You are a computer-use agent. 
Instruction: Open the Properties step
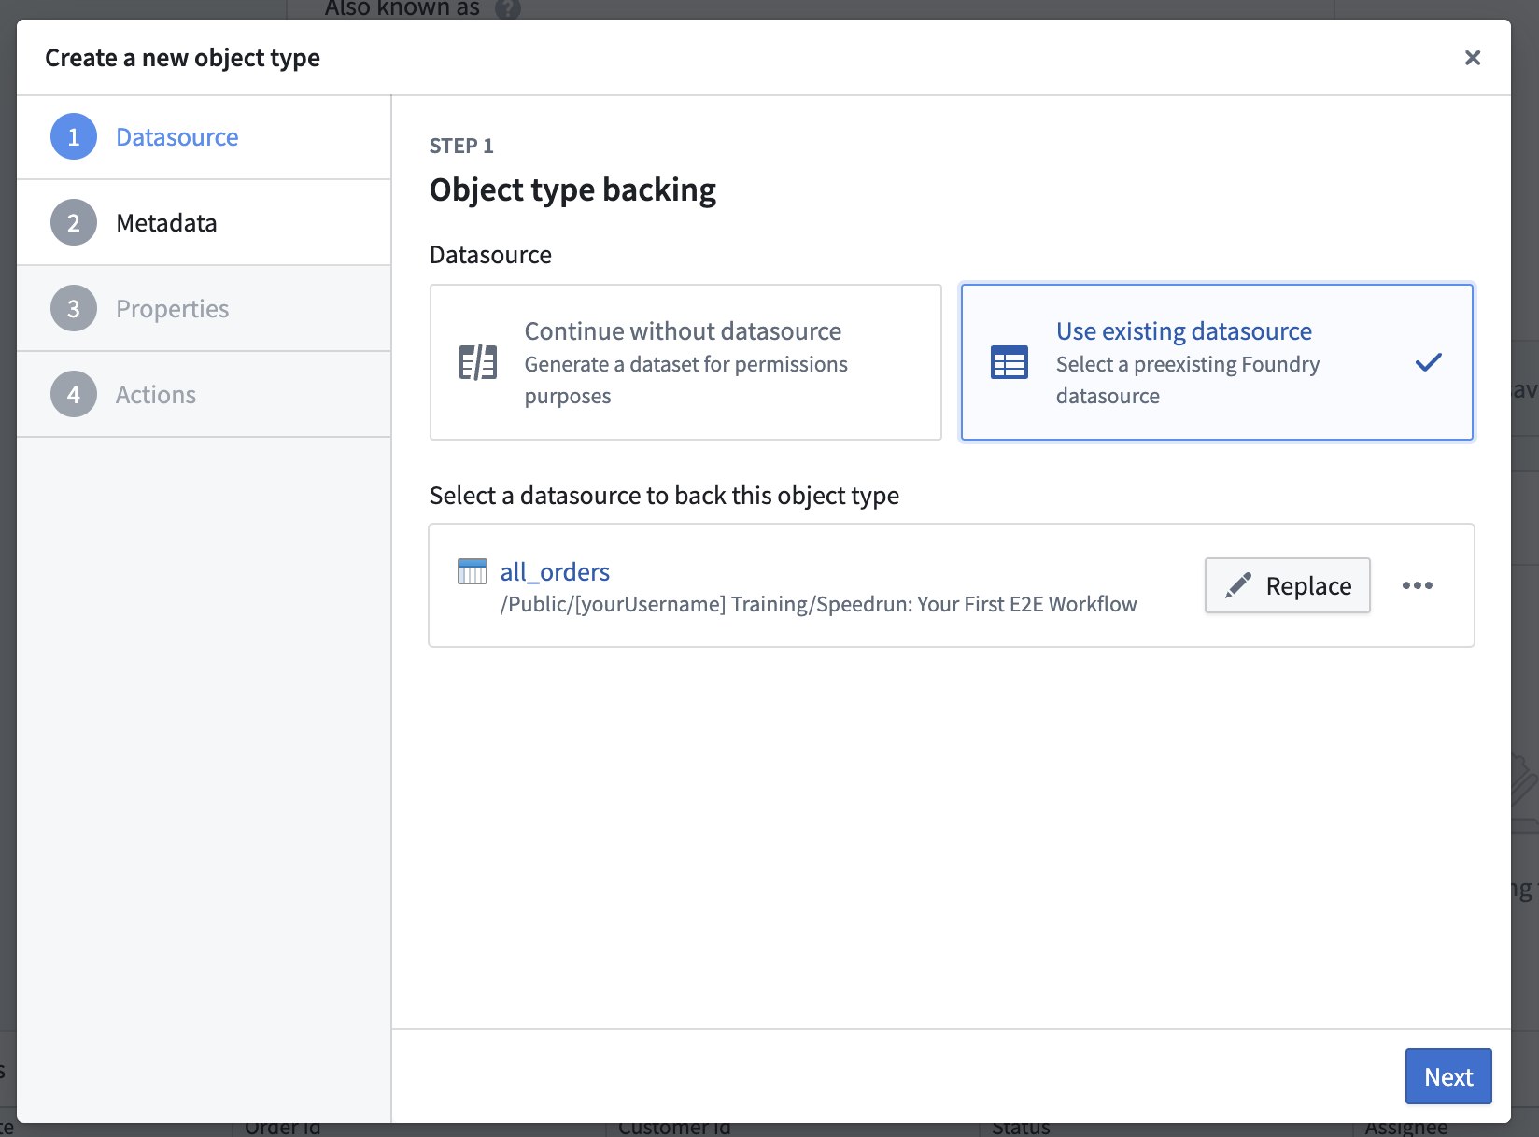(x=172, y=309)
